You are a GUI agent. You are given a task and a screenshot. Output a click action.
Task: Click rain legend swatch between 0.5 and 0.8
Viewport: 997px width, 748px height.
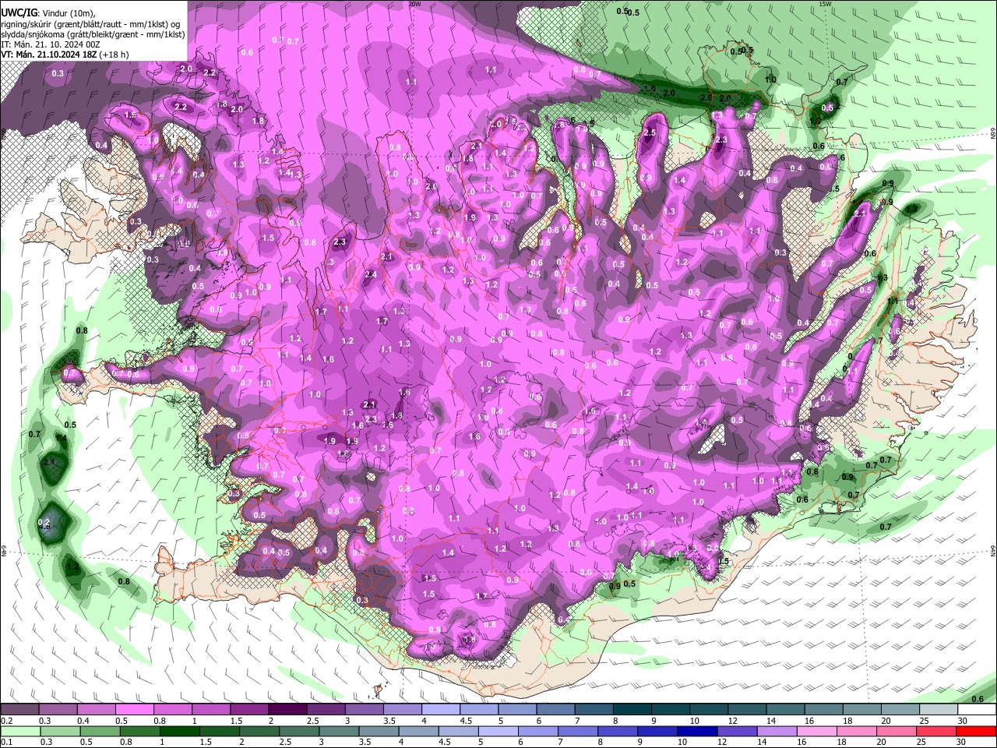tap(100, 732)
